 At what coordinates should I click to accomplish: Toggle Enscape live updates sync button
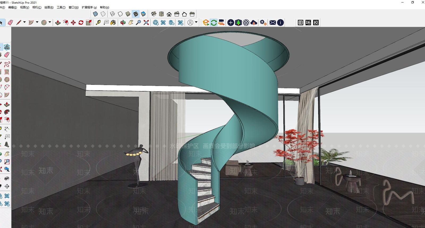214,23
